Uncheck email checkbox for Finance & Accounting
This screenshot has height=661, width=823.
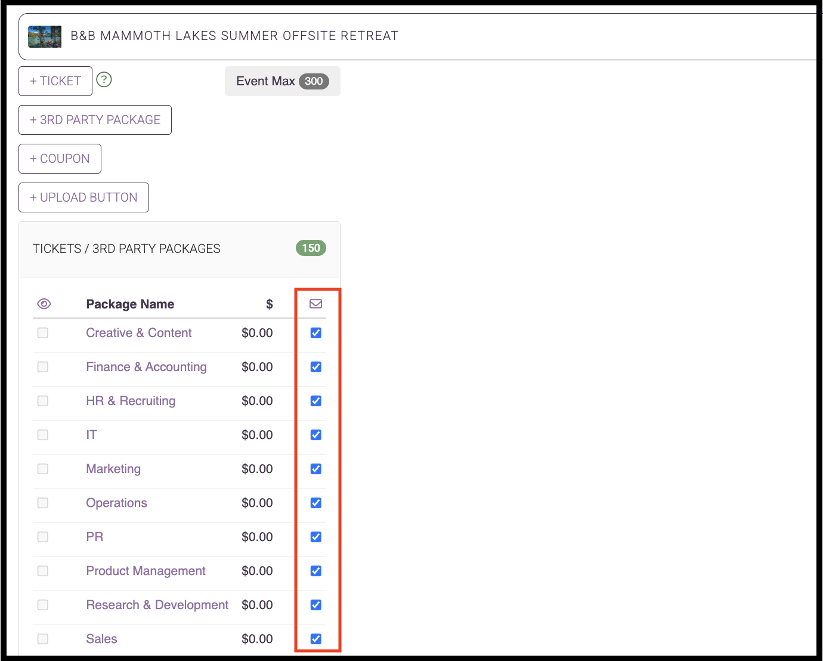(316, 367)
